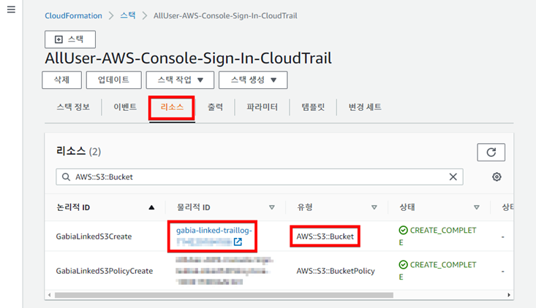This screenshot has height=308, width=536.
Task: Switch to the 변경 세트 tab
Action: tap(365, 107)
